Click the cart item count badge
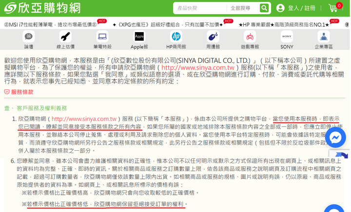 pos(339,5)
